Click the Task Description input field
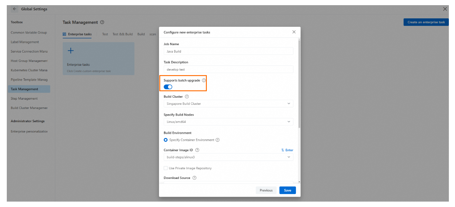The width and height of the screenshot is (455, 207). (228, 69)
